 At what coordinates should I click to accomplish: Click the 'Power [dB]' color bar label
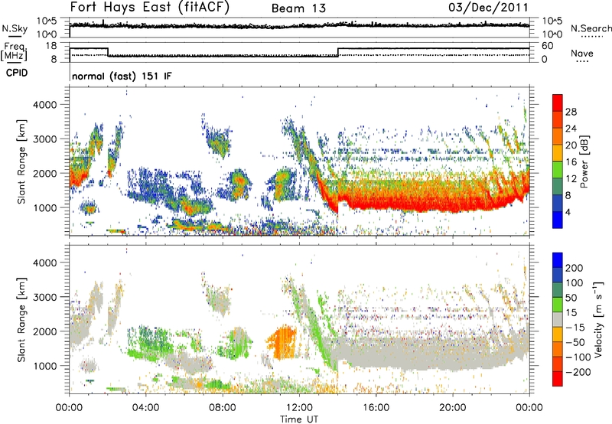coord(584,161)
